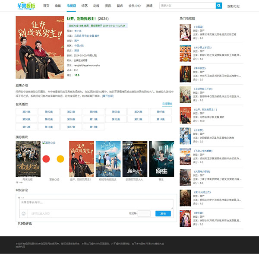Click the 苹果模板 site logo
The width and height of the screenshot is (259, 257).
tap(27, 6)
